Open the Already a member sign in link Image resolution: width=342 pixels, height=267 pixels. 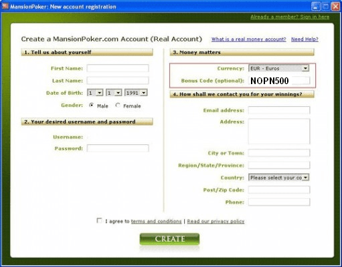click(290, 17)
